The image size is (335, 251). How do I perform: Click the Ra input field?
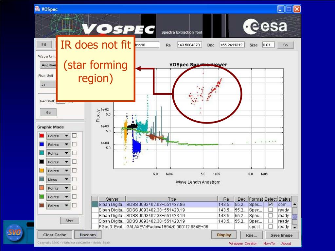coord(189,45)
